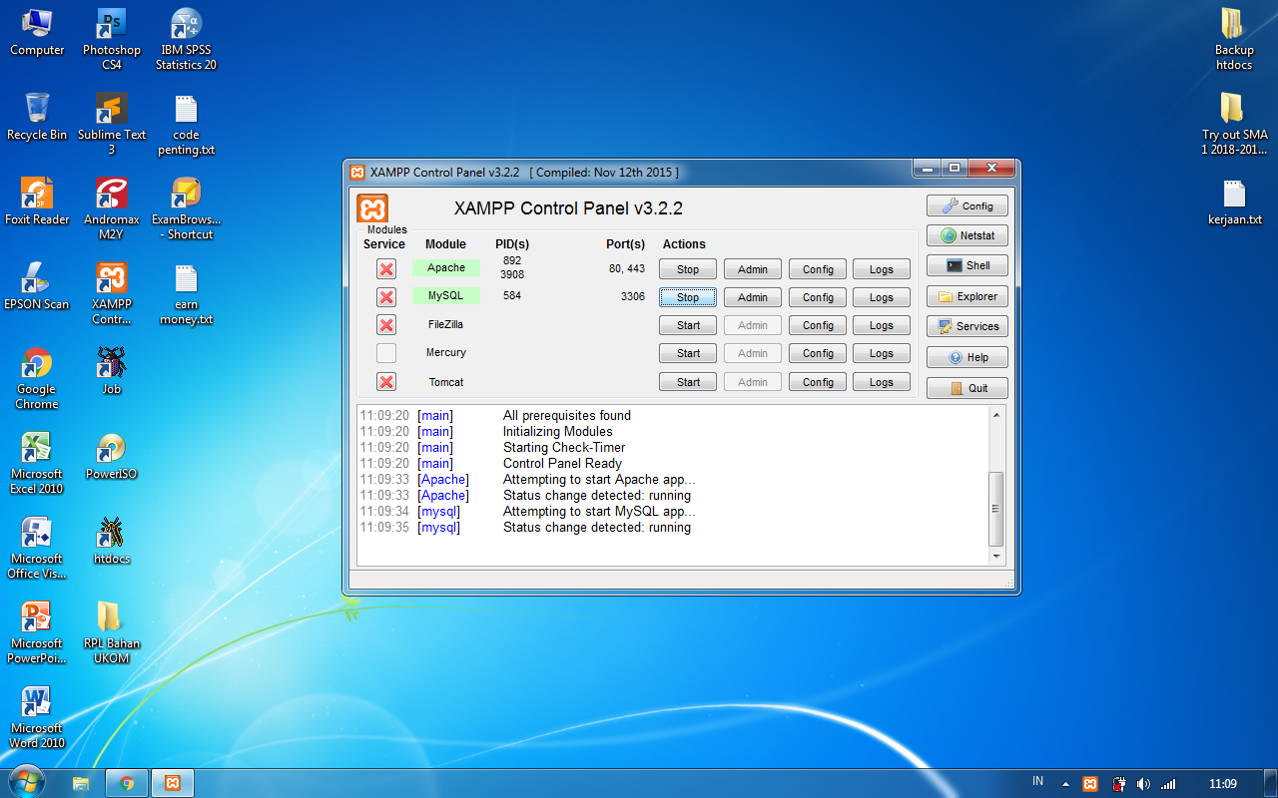The image size is (1278, 798).
Task: Launch Foxit Reader from the desktop
Action: click(x=37, y=195)
